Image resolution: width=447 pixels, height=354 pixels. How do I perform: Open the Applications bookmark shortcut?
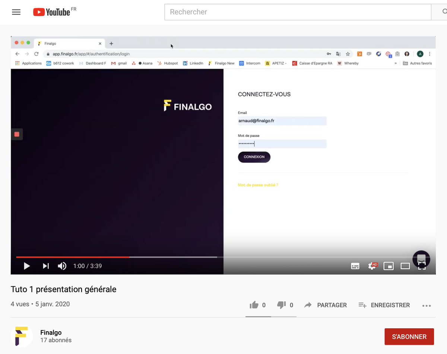(x=28, y=63)
